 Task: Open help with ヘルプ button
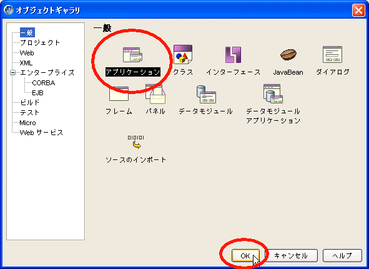[x=342, y=256]
